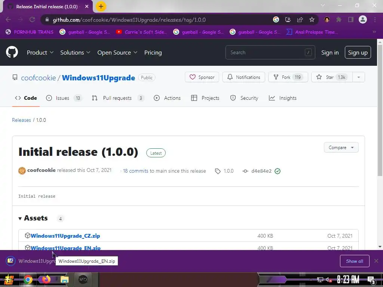Open the Windows11Upgrade repository link

tap(98, 78)
